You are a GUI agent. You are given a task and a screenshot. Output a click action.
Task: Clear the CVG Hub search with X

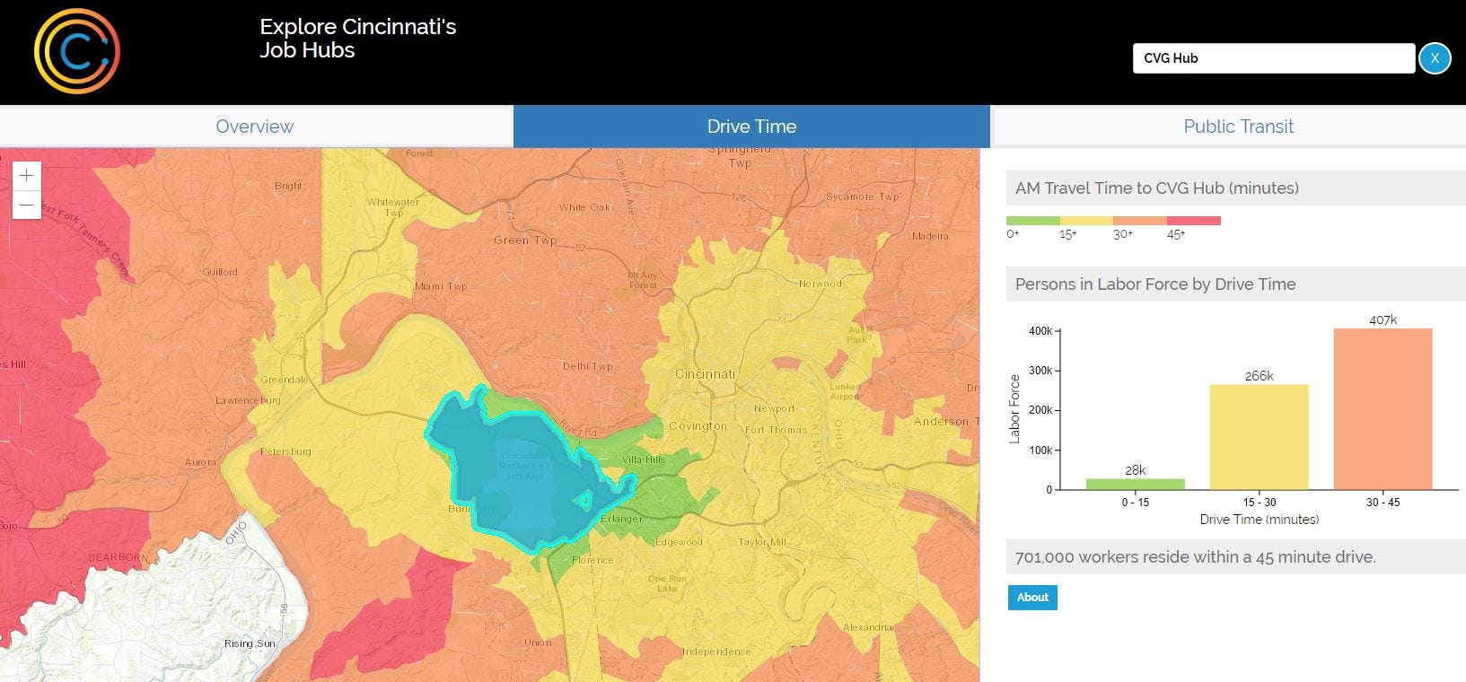[x=1435, y=58]
